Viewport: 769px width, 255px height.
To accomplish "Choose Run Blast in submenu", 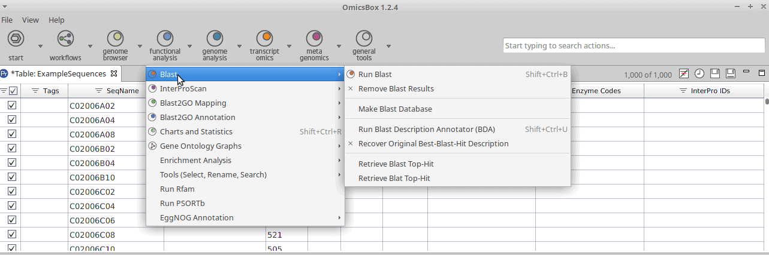I will pos(457,74).
